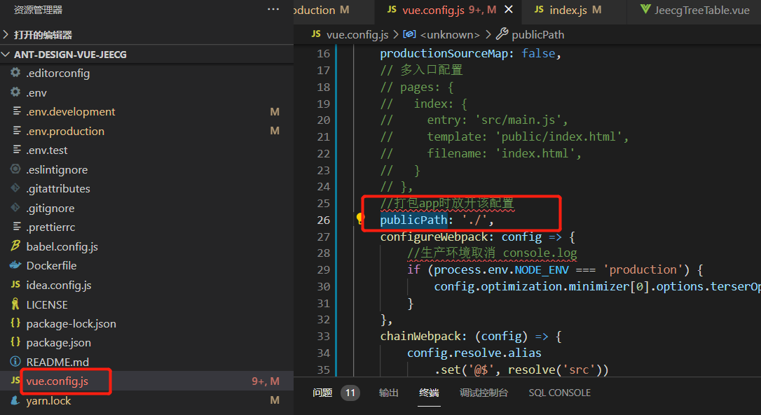Switch to the index.js editor tab

coord(568,10)
